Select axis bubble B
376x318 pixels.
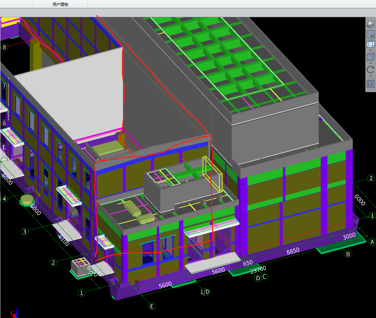point(348,254)
